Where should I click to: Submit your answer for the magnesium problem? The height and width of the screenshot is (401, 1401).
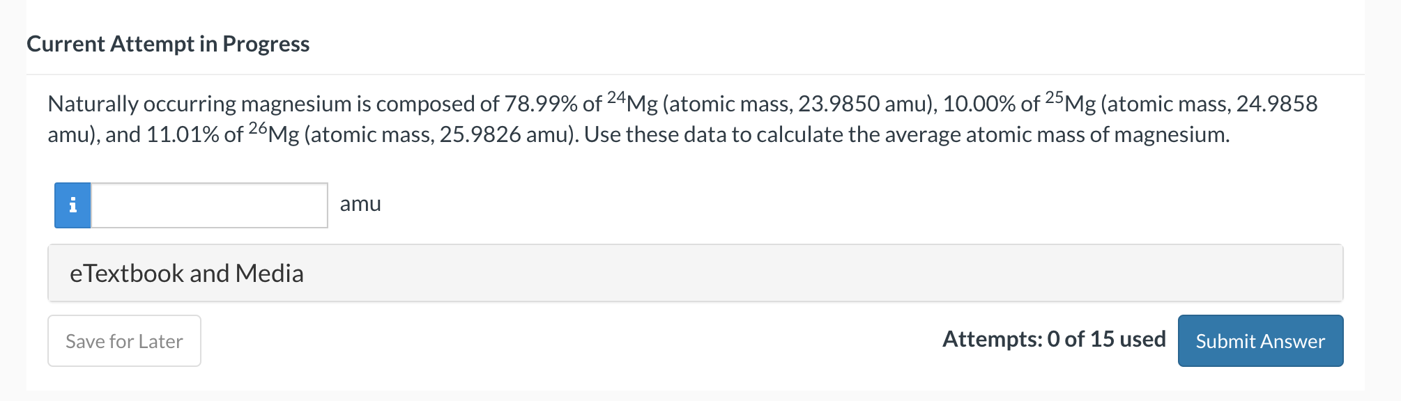(x=1259, y=340)
